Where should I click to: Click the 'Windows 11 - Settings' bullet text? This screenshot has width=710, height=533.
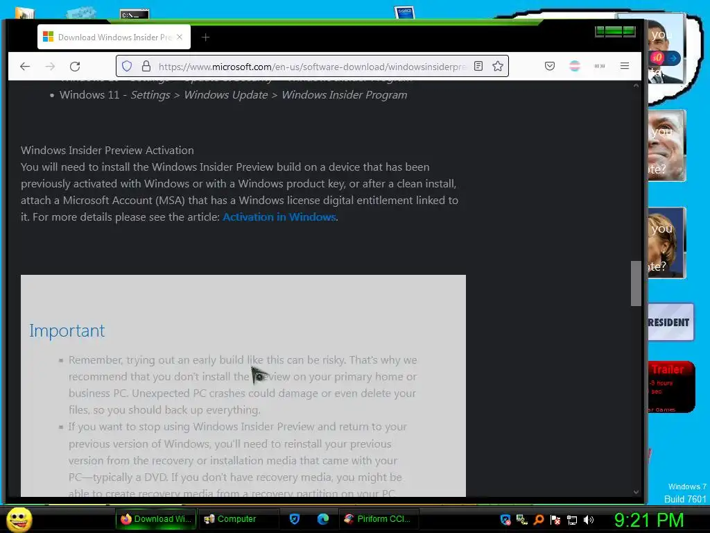(233, 94)
